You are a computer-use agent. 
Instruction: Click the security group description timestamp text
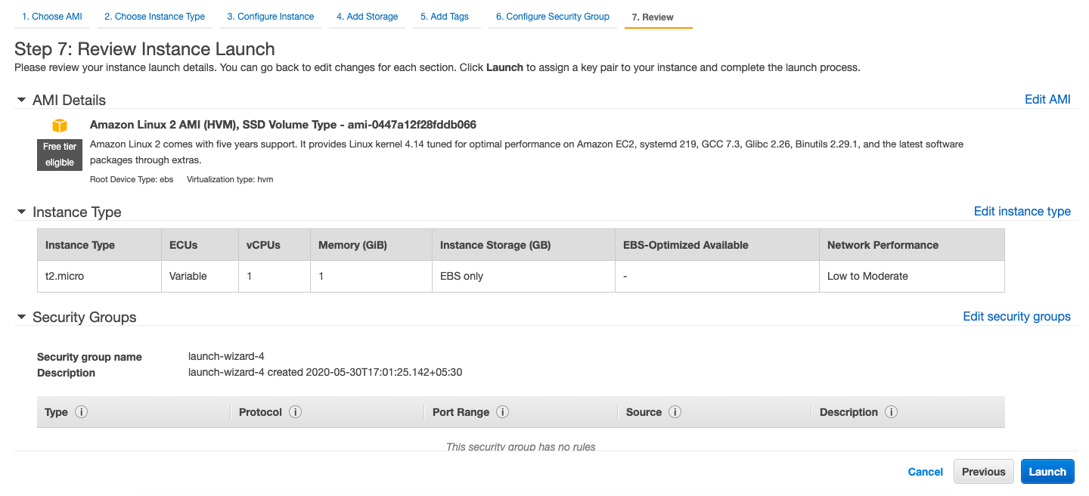325,373
